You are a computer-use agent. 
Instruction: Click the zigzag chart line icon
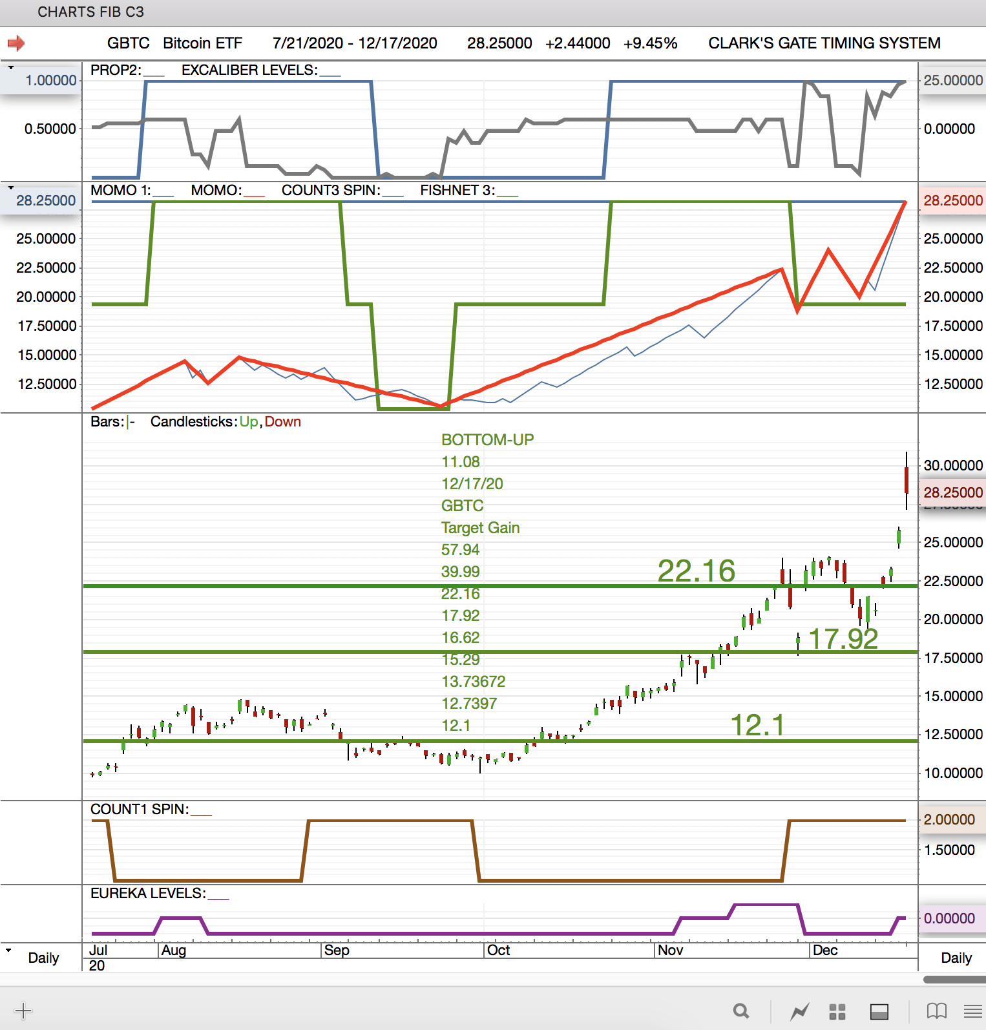800,1011
